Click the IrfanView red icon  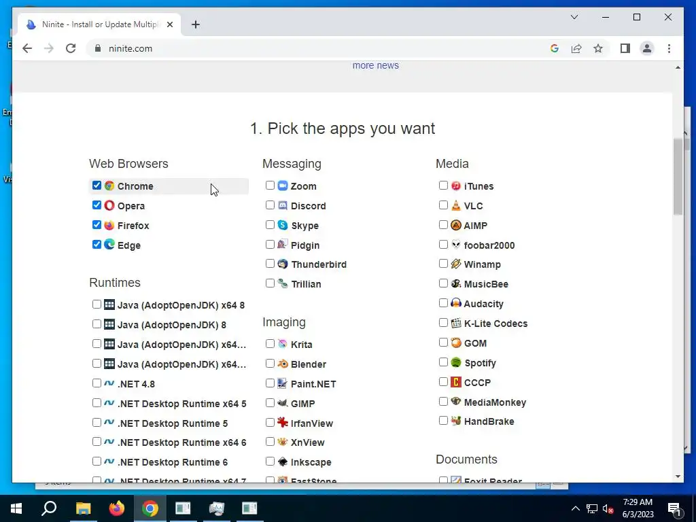coord(283,423)
